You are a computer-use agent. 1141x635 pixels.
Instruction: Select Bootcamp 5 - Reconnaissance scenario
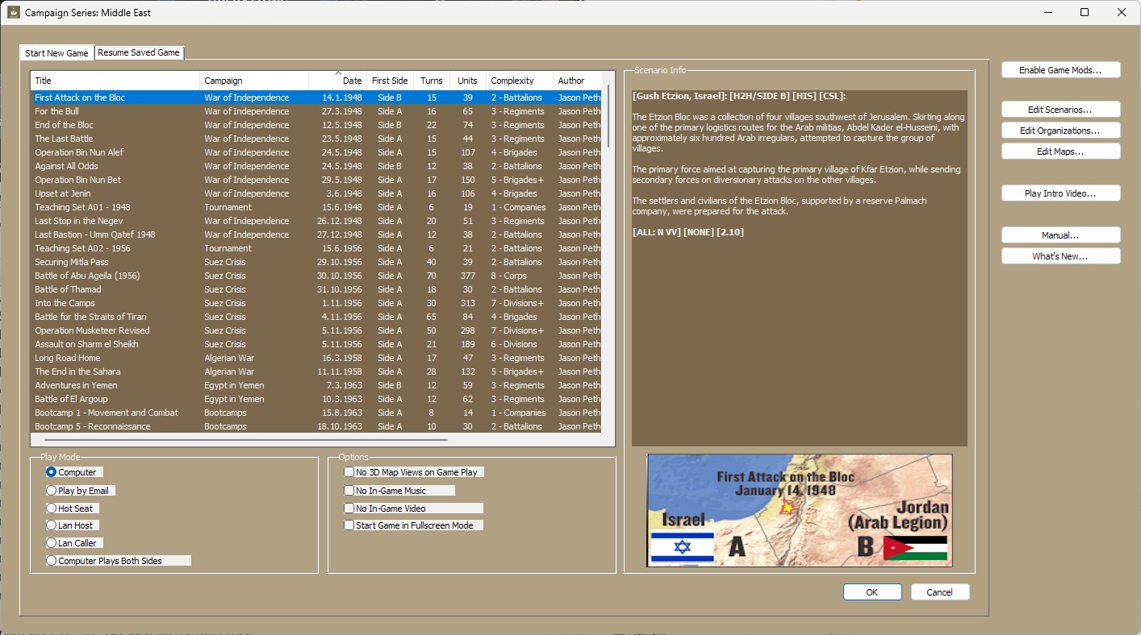[x=316, y=426]
